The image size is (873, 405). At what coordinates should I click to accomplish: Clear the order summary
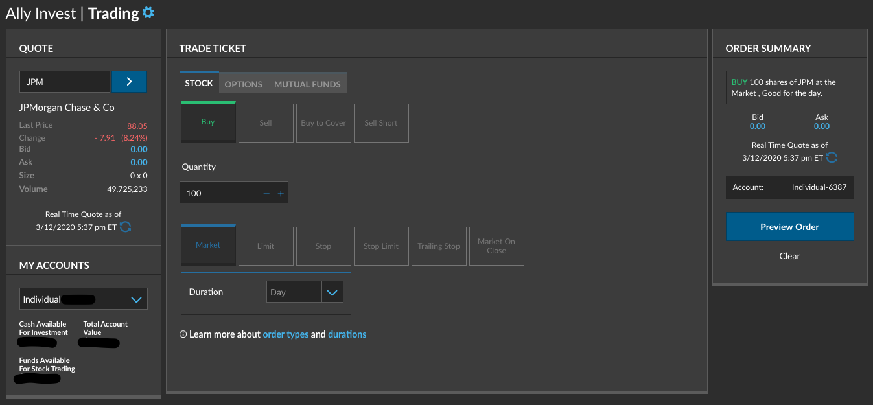click(789, 256)
